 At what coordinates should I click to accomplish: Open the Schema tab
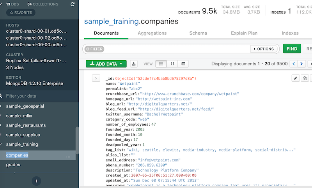click(x=198, y=33)
